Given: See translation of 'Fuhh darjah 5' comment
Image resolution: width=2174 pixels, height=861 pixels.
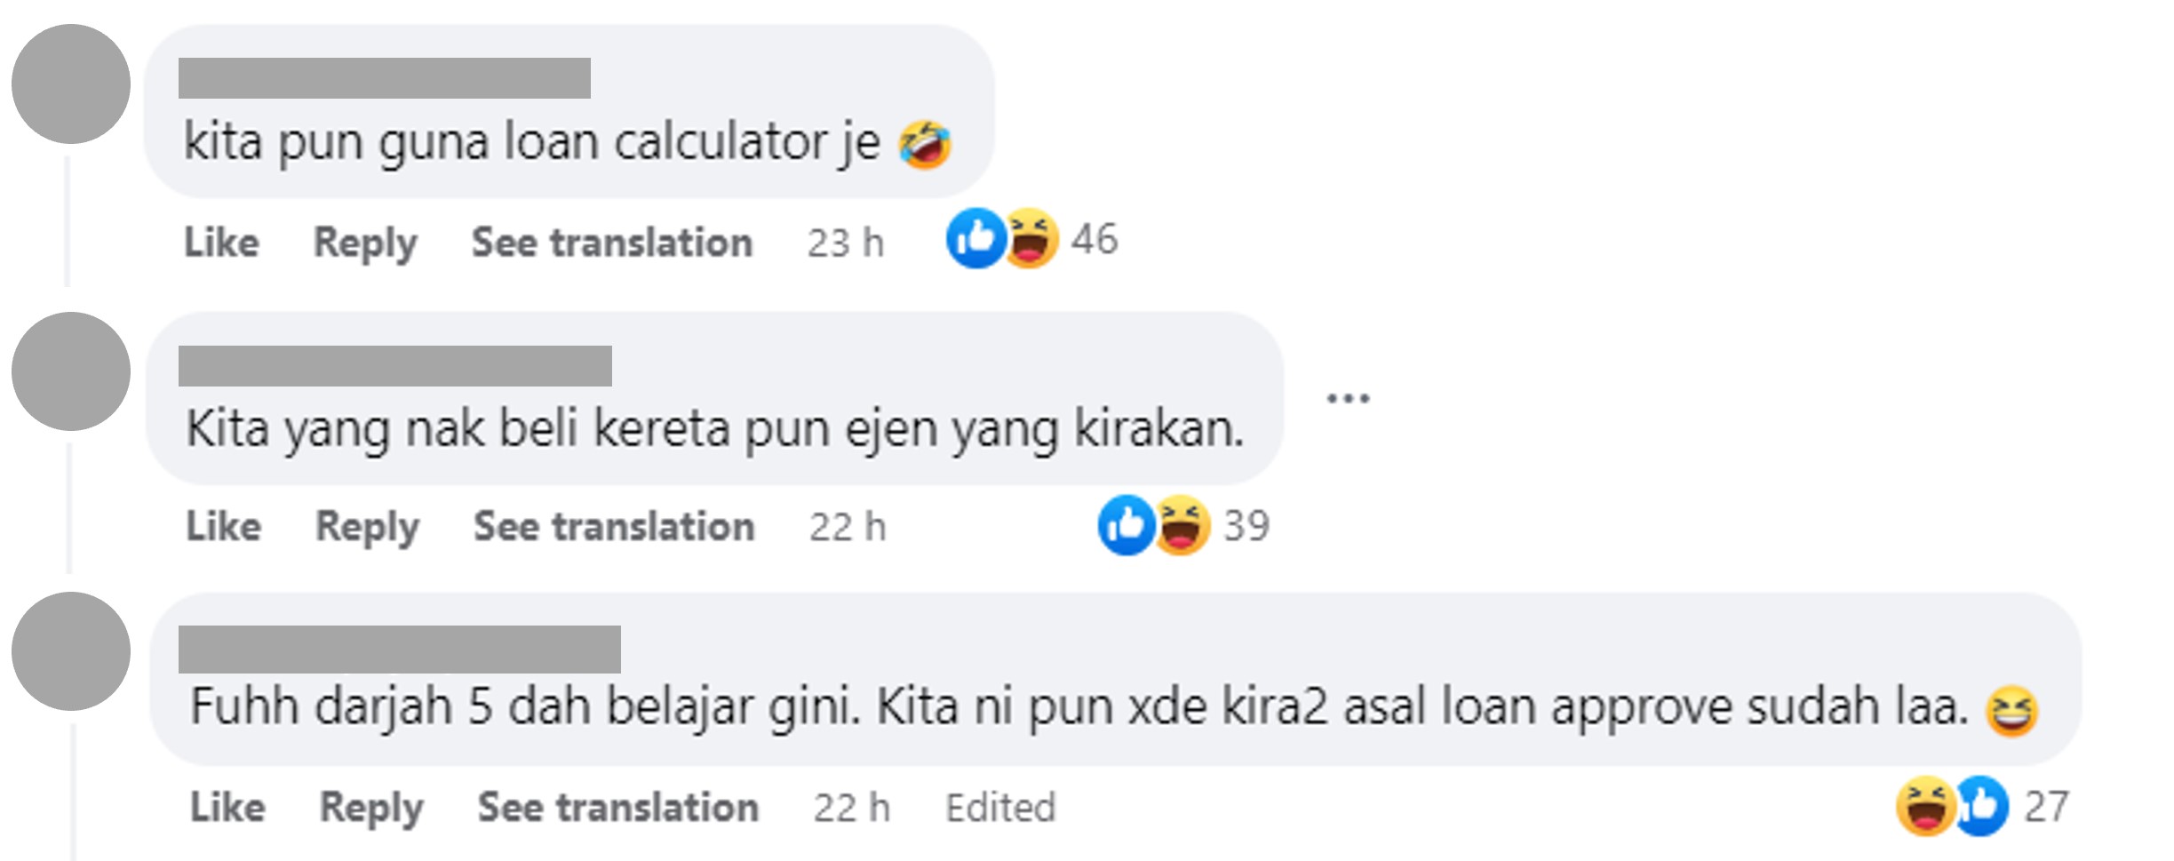Looking at the screenshot, I should pos(618,807).
